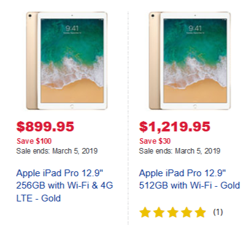Click the Save $30 label
This screenshot has height=226, width=246.
155,141
